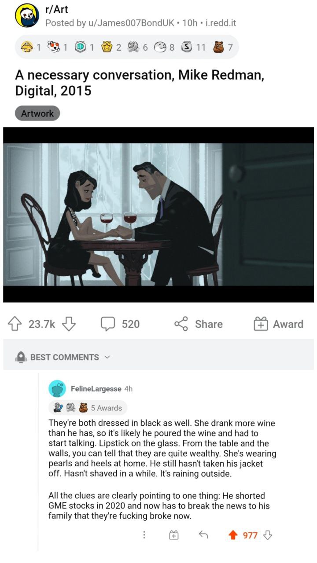View the comment's 5 Awards badge
Image resolution: width=317 pixels, height=563 pixels.
coord(88,408)
